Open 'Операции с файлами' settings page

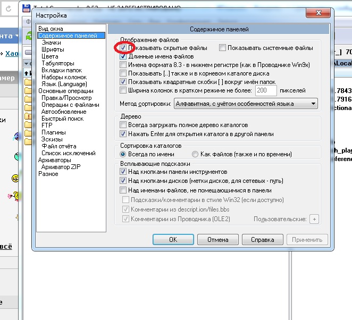pyautogui.click(x=70, y=105)
